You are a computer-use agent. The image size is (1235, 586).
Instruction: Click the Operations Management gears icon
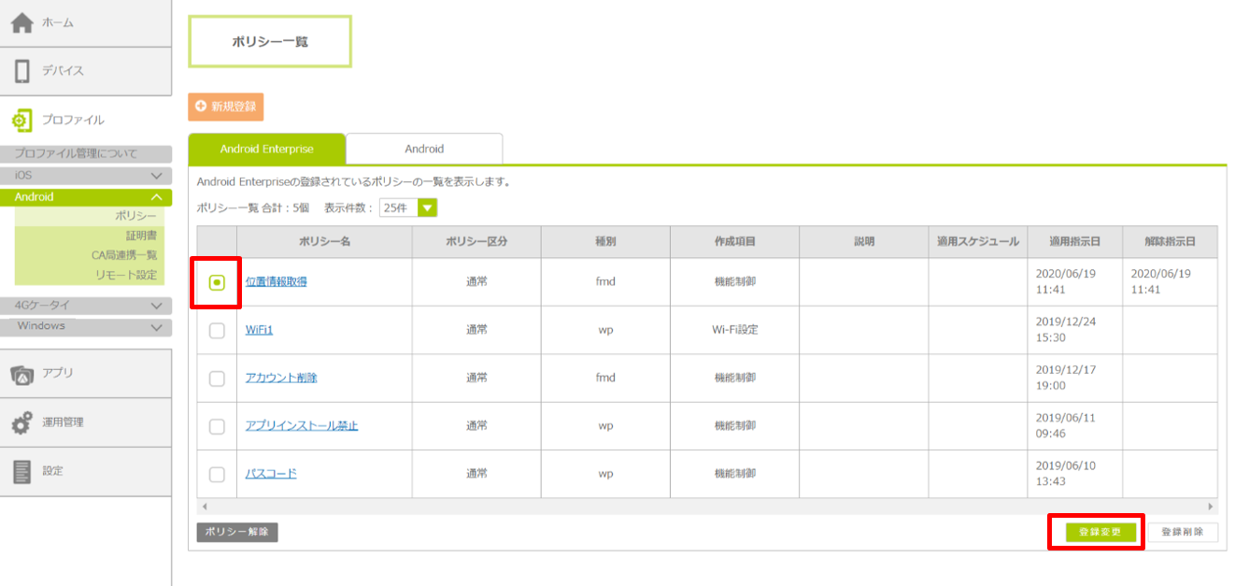[x=22, y=422]
